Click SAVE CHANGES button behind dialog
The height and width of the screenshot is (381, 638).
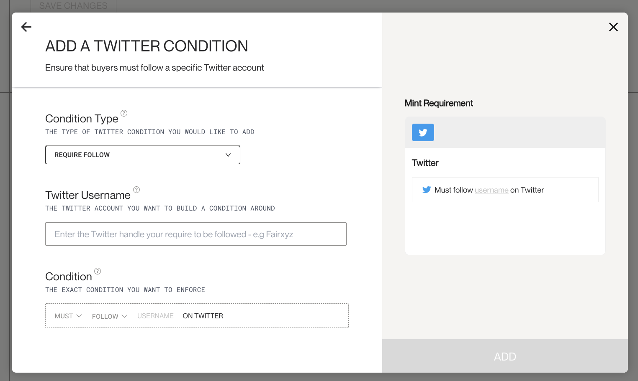coord(73,6)
